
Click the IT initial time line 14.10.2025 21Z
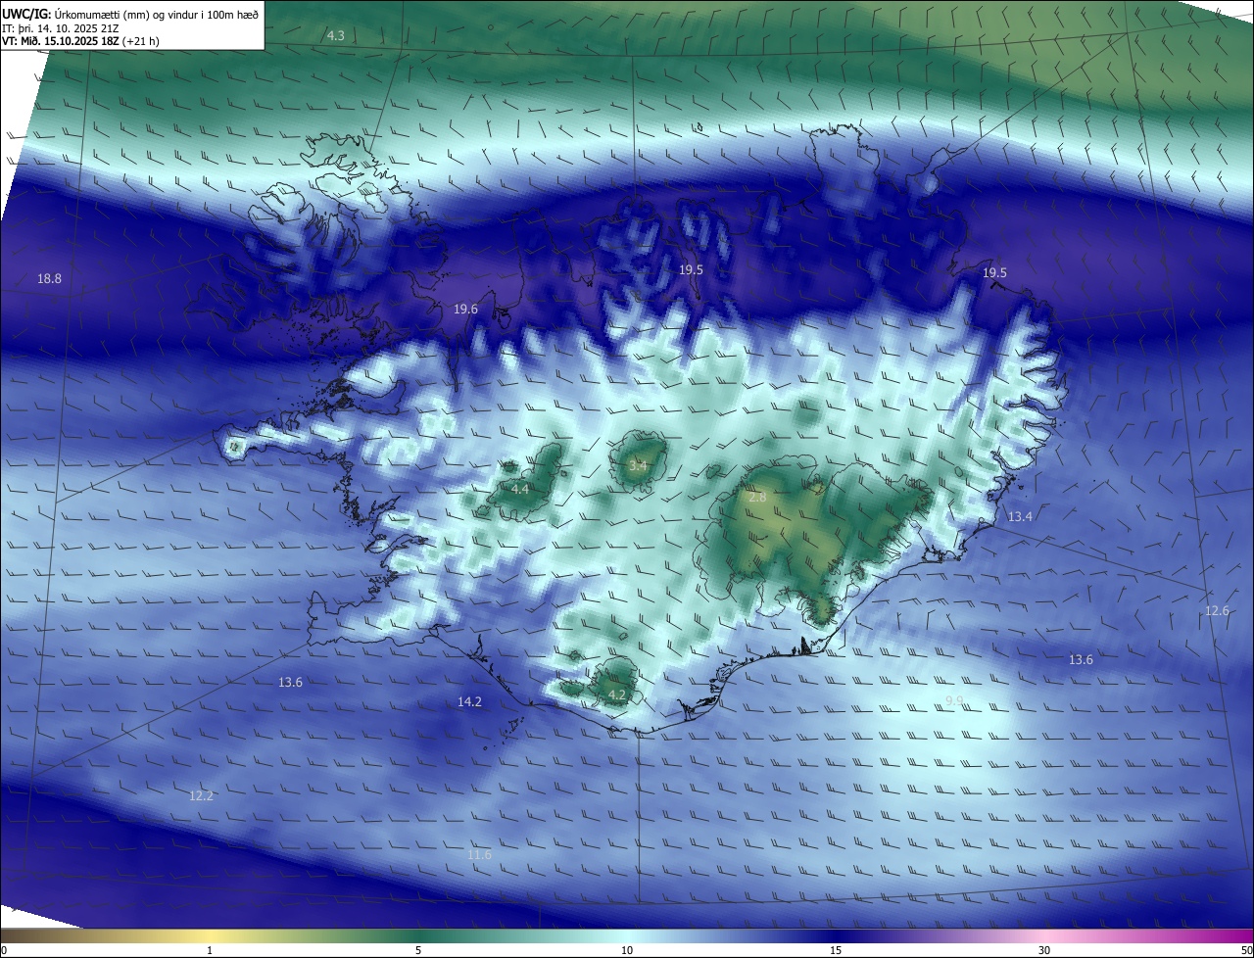[x=63, y=28]
